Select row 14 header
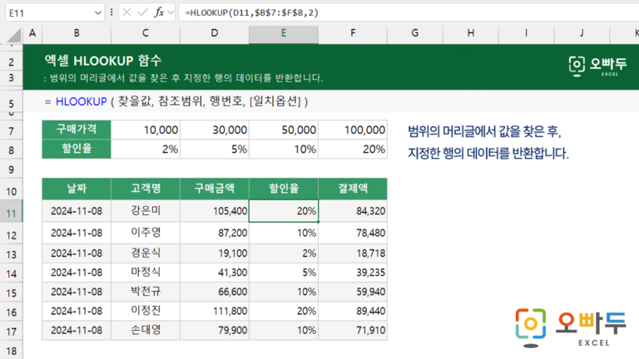639x359 pixels. 12,273
